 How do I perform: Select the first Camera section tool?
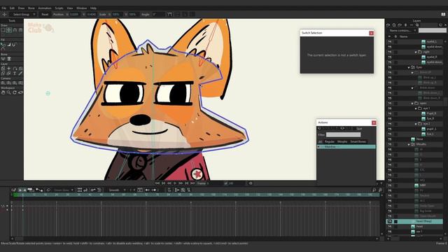point(3,83)
